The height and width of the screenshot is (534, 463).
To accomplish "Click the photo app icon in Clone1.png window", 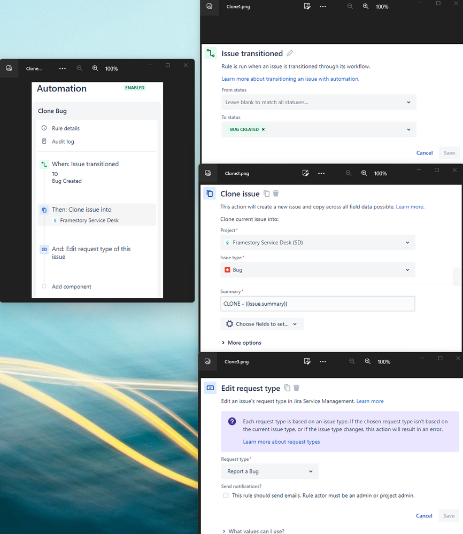I will 209,6.
